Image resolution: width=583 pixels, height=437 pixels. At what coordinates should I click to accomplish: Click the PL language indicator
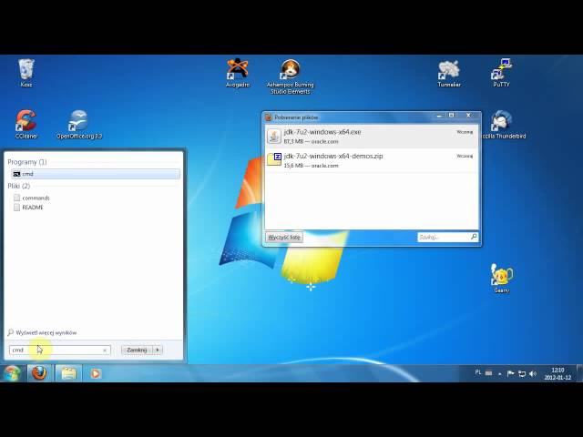pyautogui.click(x=478, y=372)
